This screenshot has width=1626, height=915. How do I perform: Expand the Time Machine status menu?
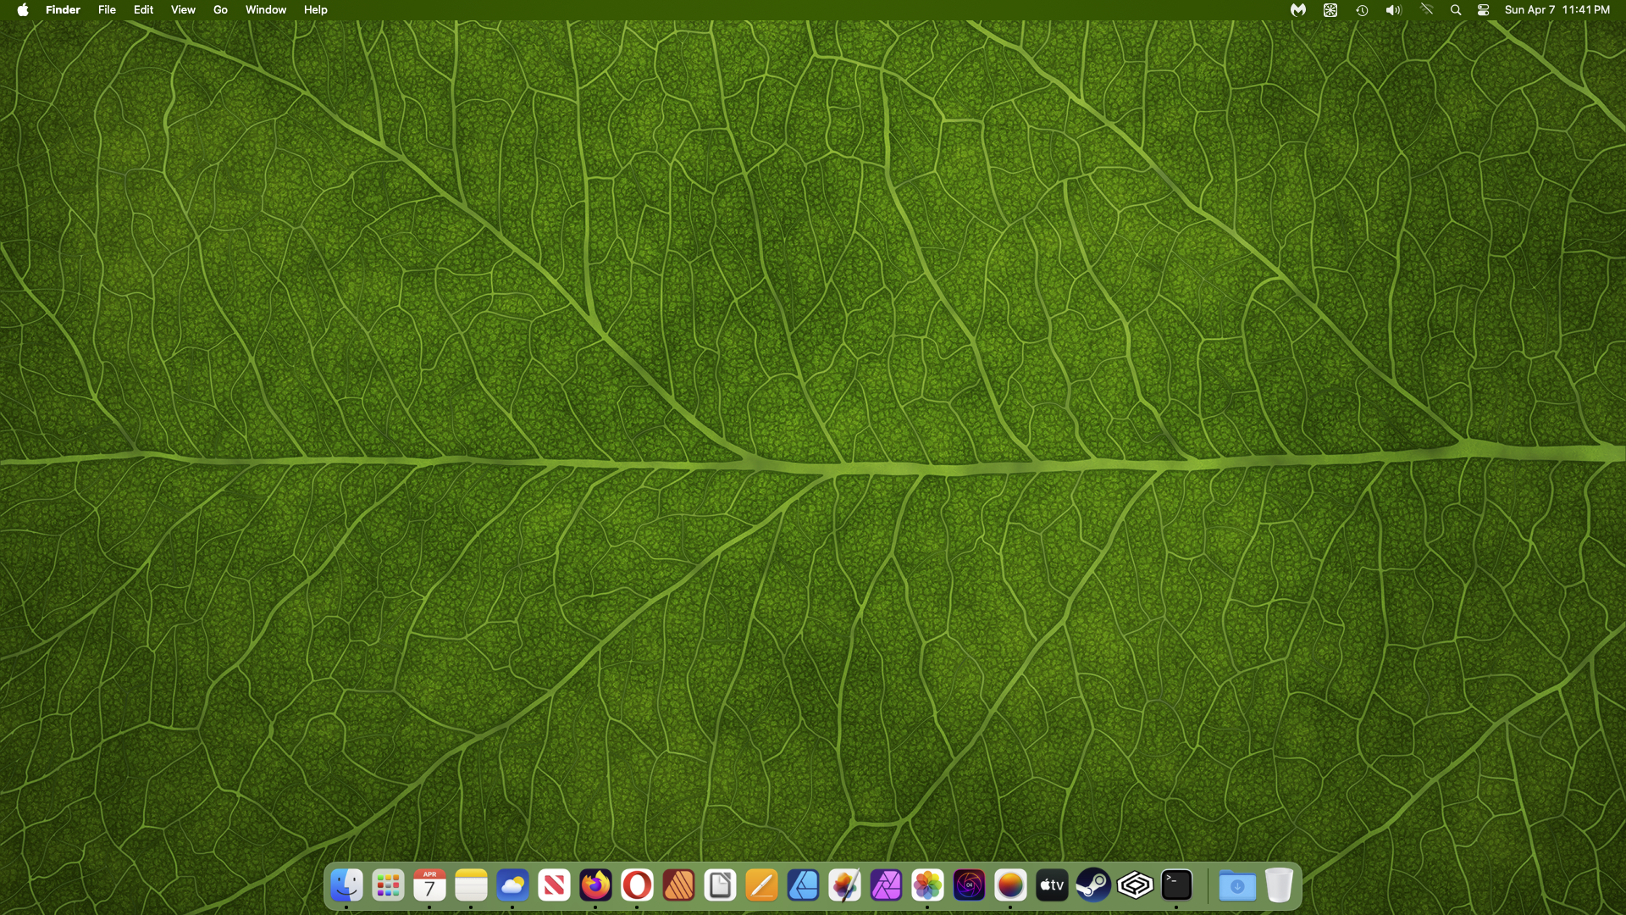(x=1362, y=10)
